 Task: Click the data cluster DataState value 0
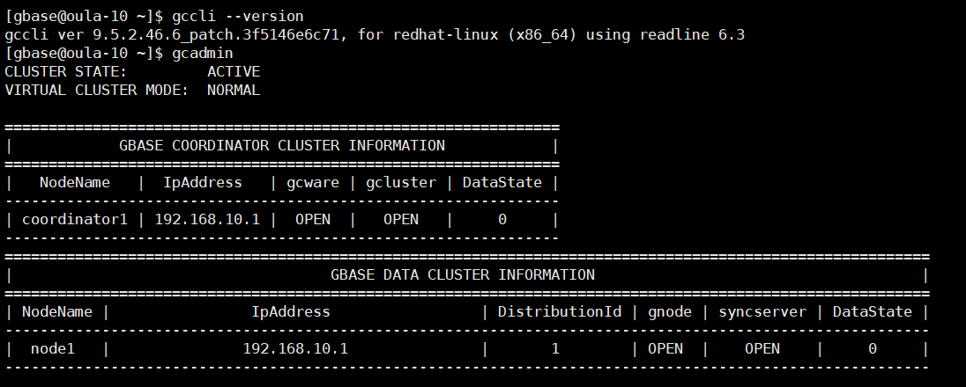[x=873, y=349]
